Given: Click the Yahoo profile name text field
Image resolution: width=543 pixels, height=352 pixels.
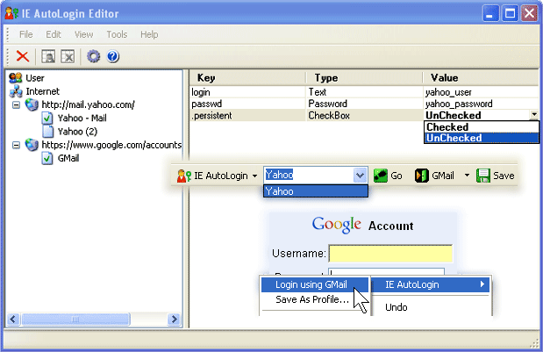Looking at the screenshot, I should pos(309,176).
